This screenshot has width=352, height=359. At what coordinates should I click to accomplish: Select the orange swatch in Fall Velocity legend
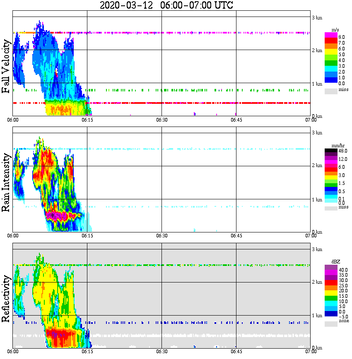click(x=331, y=46)
